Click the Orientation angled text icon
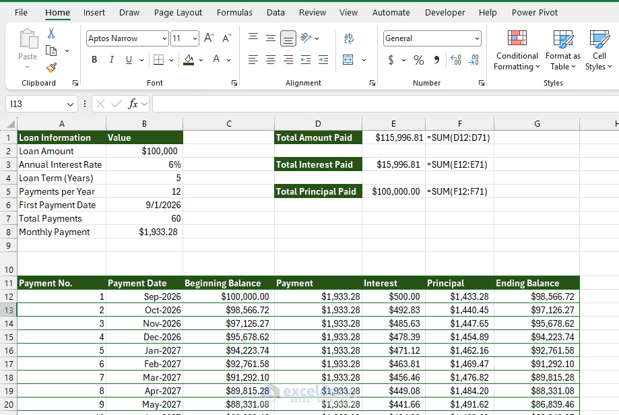This screenshot has height=415, width=619. (x=306, y=38)
